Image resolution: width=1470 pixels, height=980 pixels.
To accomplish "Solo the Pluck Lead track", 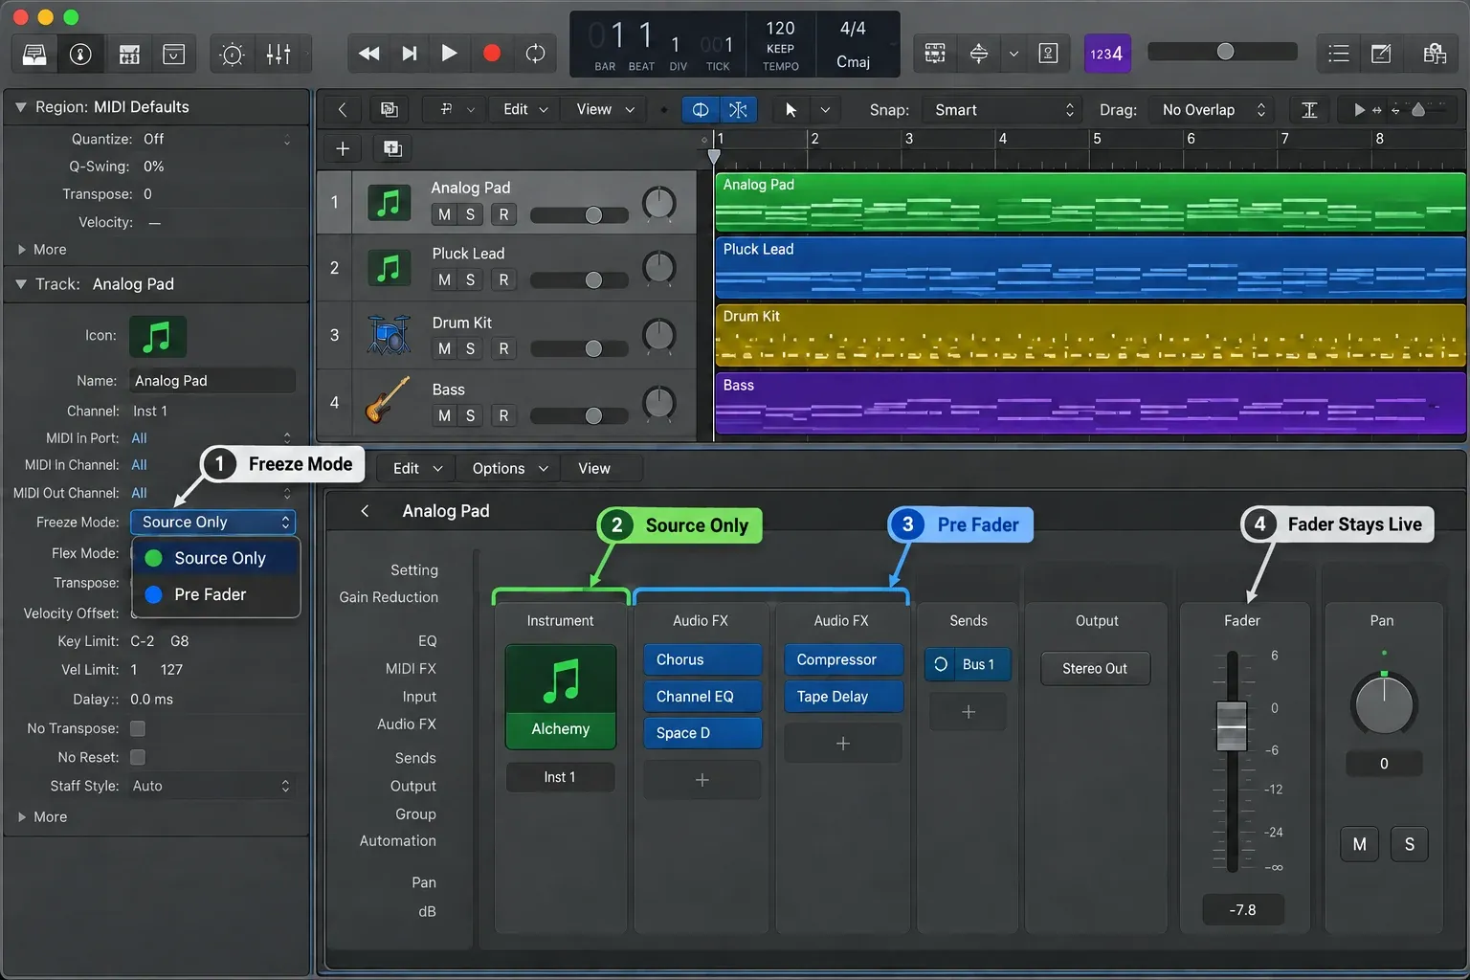I will tap(470, 279).
